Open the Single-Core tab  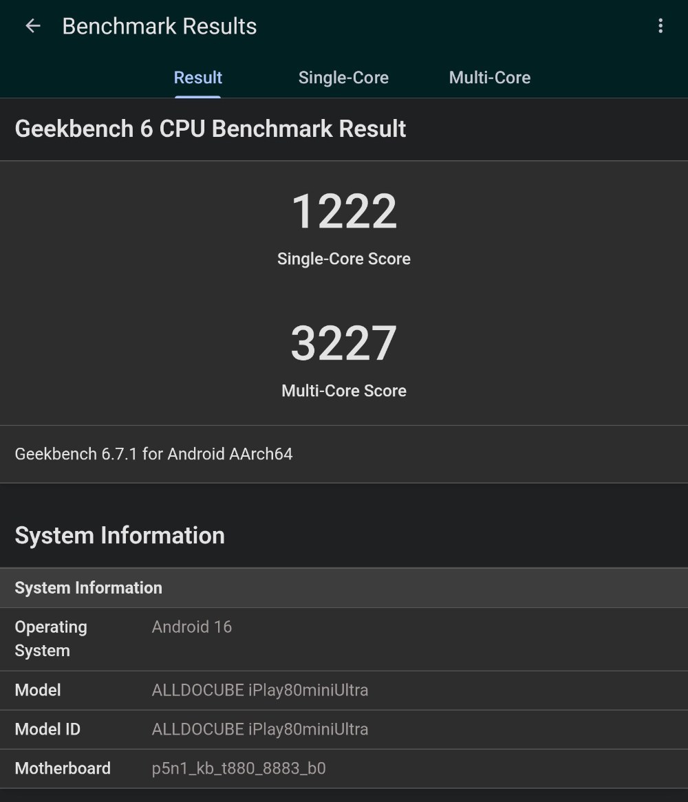point(343,78)
